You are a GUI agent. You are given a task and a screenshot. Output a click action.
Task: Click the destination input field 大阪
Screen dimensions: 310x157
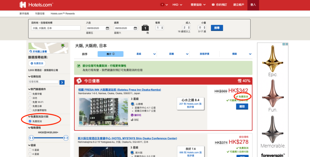[x=56, y=28]
